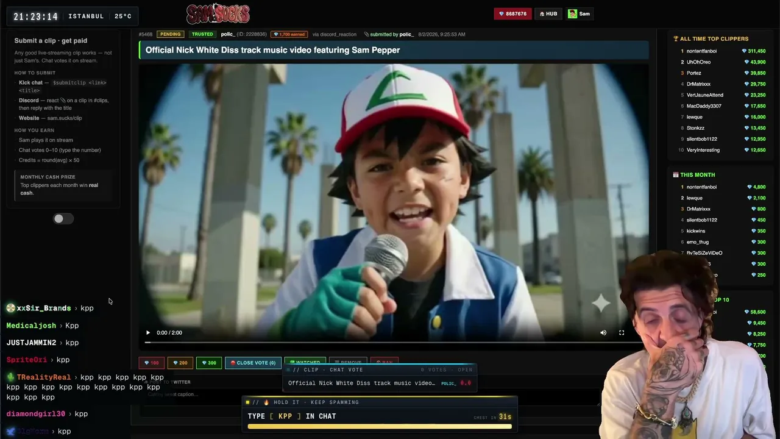This screenshot has width=780, height=439.
Task: Select emo_thug in This Month list
Action: pyautogui.click(x=698, y=242)
